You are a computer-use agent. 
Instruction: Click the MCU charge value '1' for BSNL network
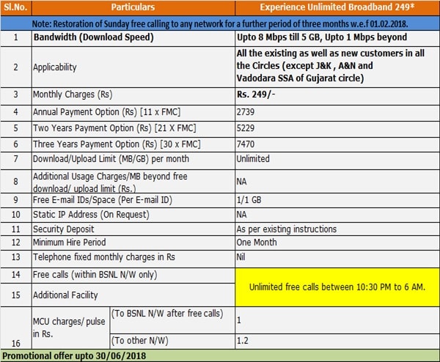pos(337,320)
